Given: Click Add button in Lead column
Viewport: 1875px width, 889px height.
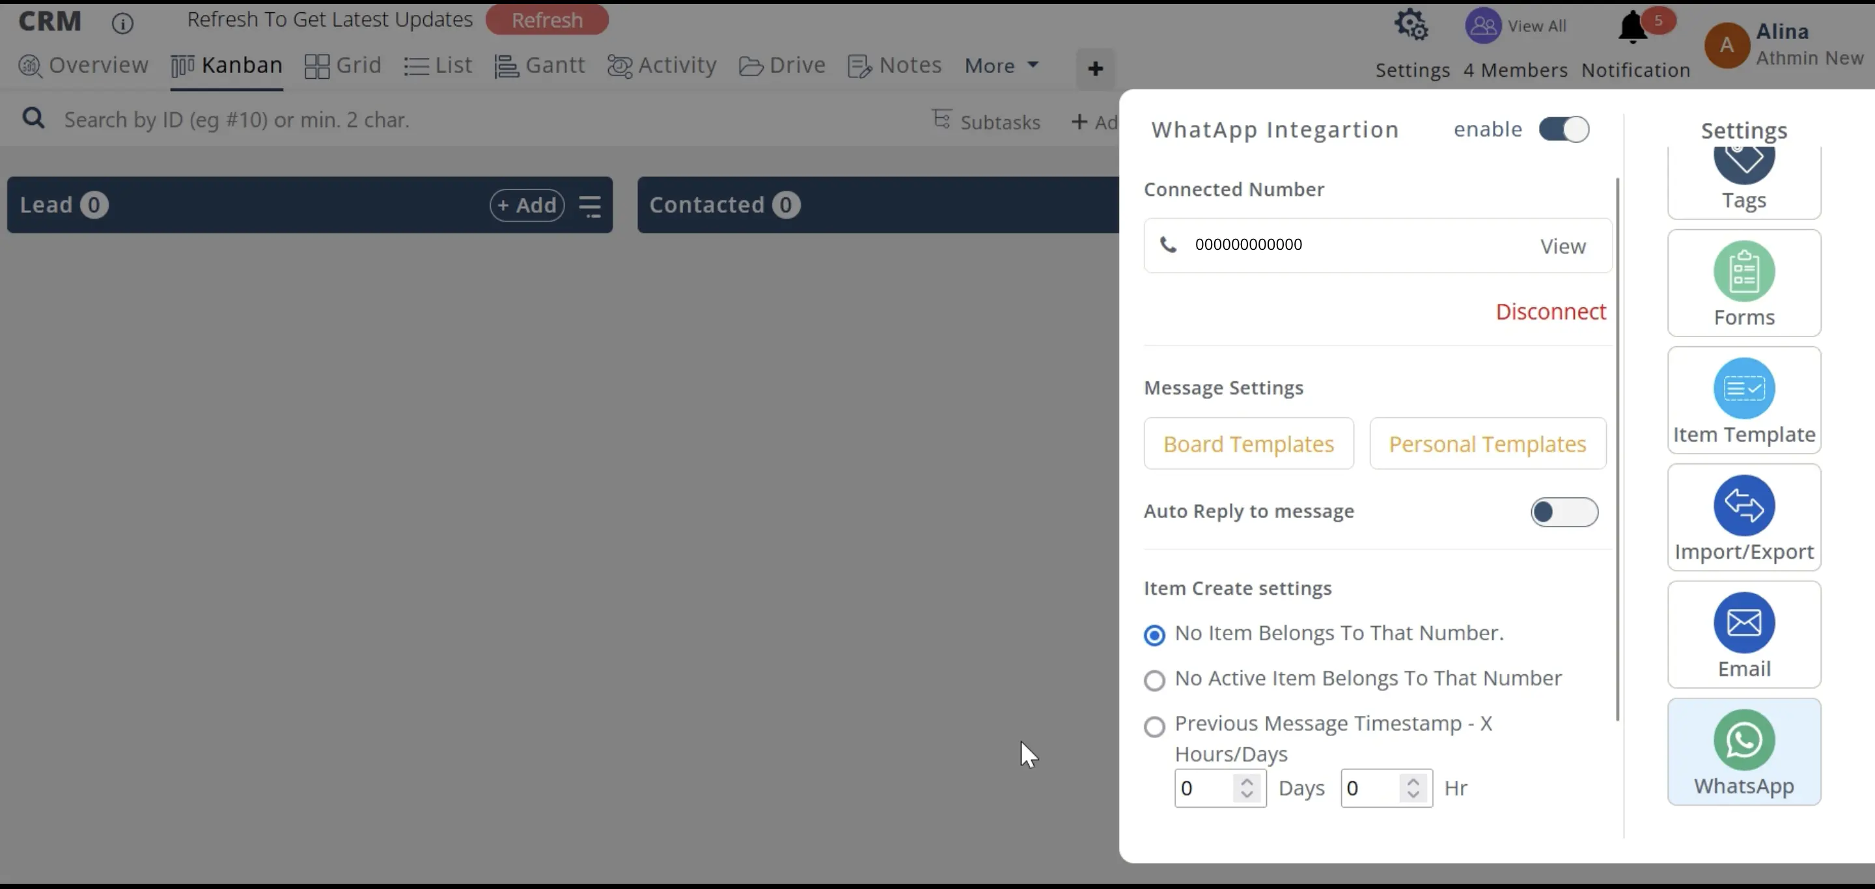Looking at the screenshot, I should [x=527, y=206].
